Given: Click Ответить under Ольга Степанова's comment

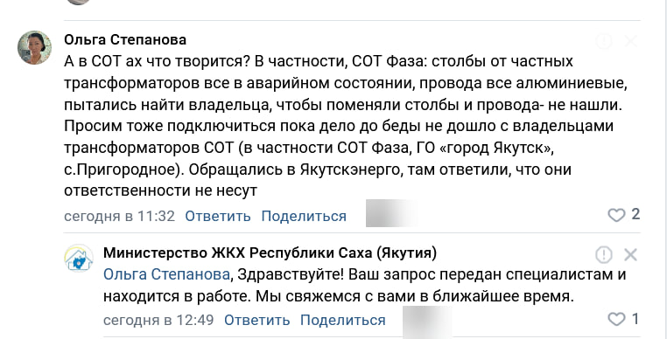Looking at the screenshot, I should pyautogui.click(x=218, y=216).
